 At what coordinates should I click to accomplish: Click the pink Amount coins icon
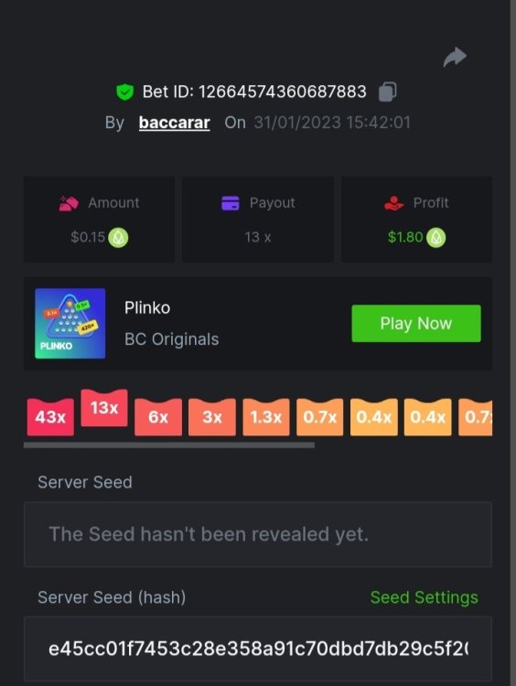(x=69, y=203)
